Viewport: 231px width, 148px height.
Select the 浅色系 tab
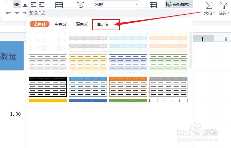pyautogui.click(x=40, y=24)
